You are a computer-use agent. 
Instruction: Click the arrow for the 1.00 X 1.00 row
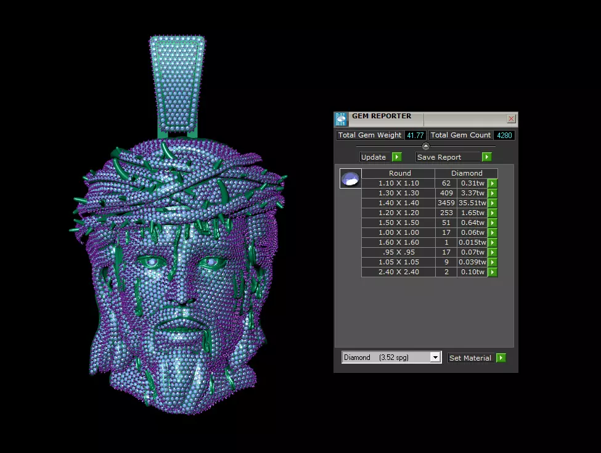tap(493, 232)
